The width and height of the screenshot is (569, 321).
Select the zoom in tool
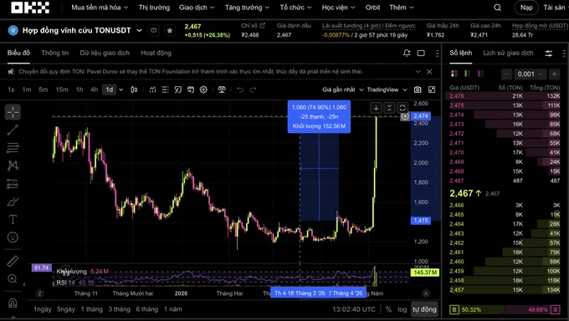click(x=13, y=278)
